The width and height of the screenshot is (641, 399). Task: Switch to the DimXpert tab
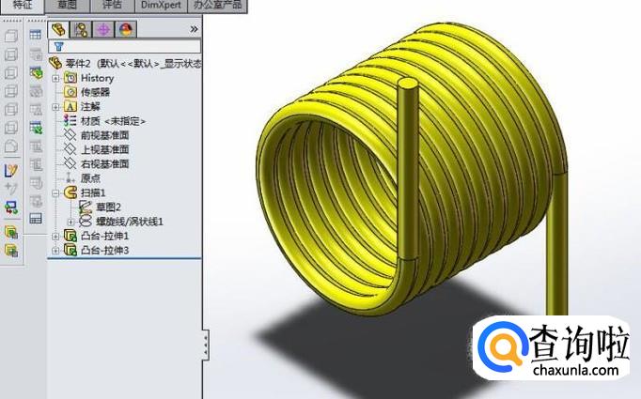(161, 6)
